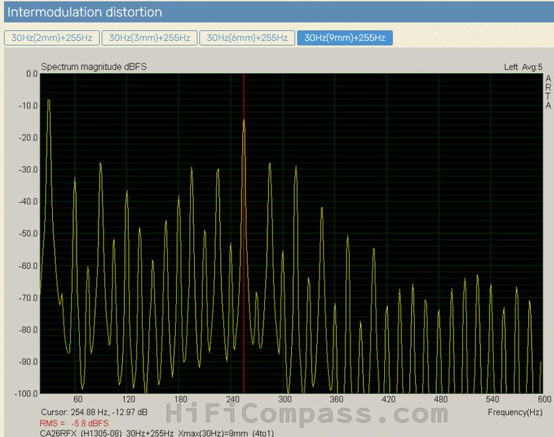The width and height of the screenshot is (554, 437).
Task: Select the 30Hz(6mm)+255Hz tab
Action: pyautogui.click(x=247, y=38)
